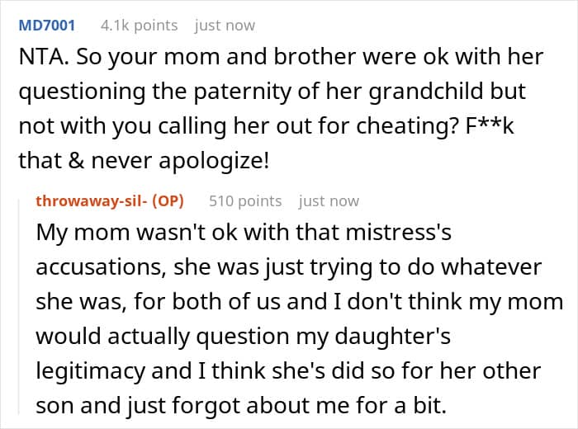
Task: Click the timestamp beside 4.1k points
Action: pyautogui.click(x=225, y=26)
